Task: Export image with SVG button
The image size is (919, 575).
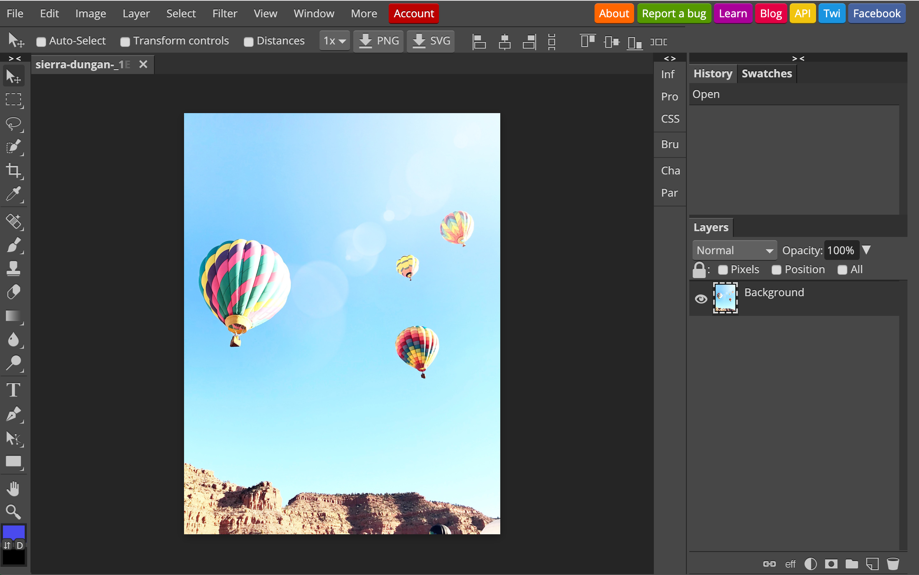Action: click(x=431, y=41)
